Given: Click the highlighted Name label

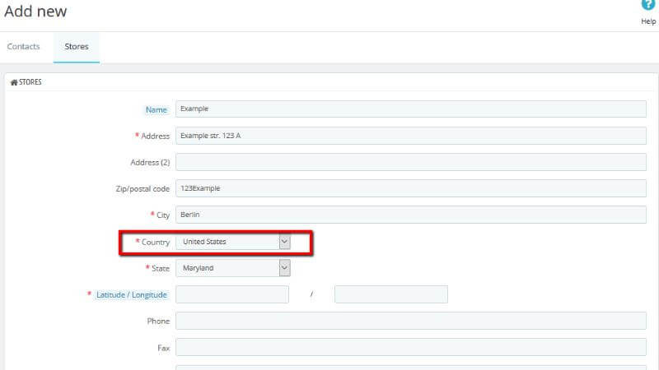Looking at the screenshot, I should click(x=156, y=109).
